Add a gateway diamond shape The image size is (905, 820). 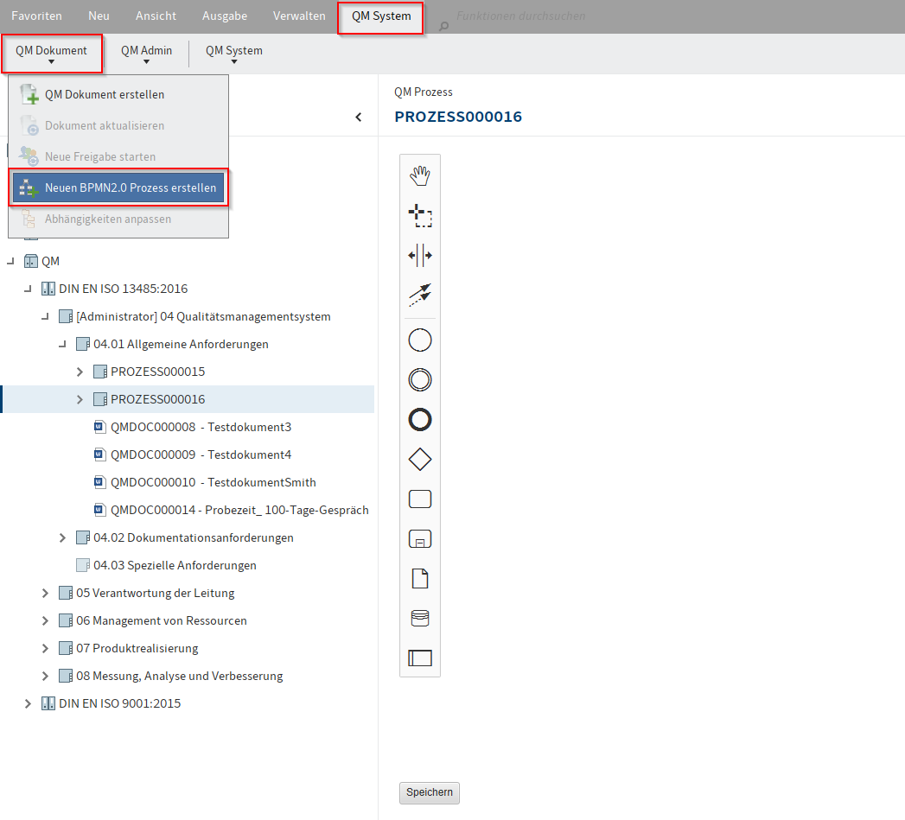click(419, 460)
